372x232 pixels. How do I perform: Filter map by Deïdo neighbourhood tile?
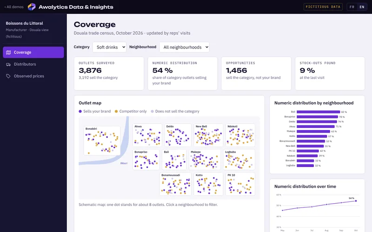point(178,135)
